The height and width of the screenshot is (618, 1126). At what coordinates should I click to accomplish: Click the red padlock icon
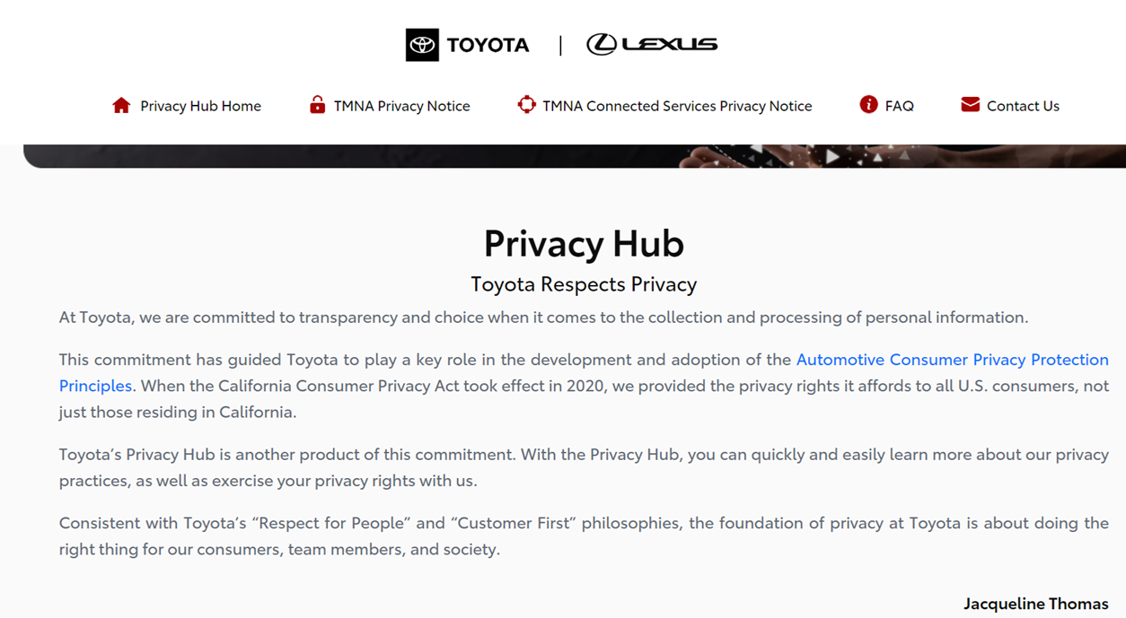tap(317, 104)
